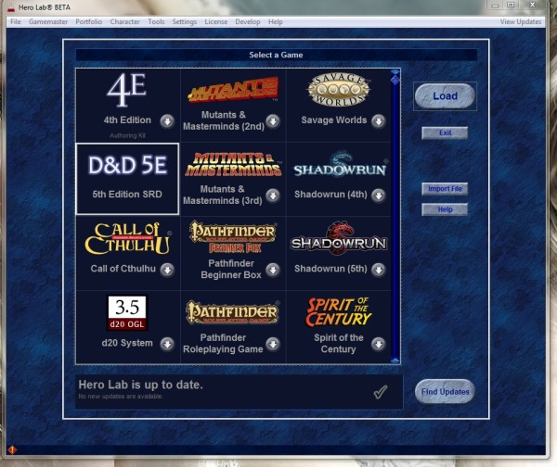Click the download arrow for Shadowrun (5th)
The width and height of the screenshot is (557, 467).
[379, 270]
